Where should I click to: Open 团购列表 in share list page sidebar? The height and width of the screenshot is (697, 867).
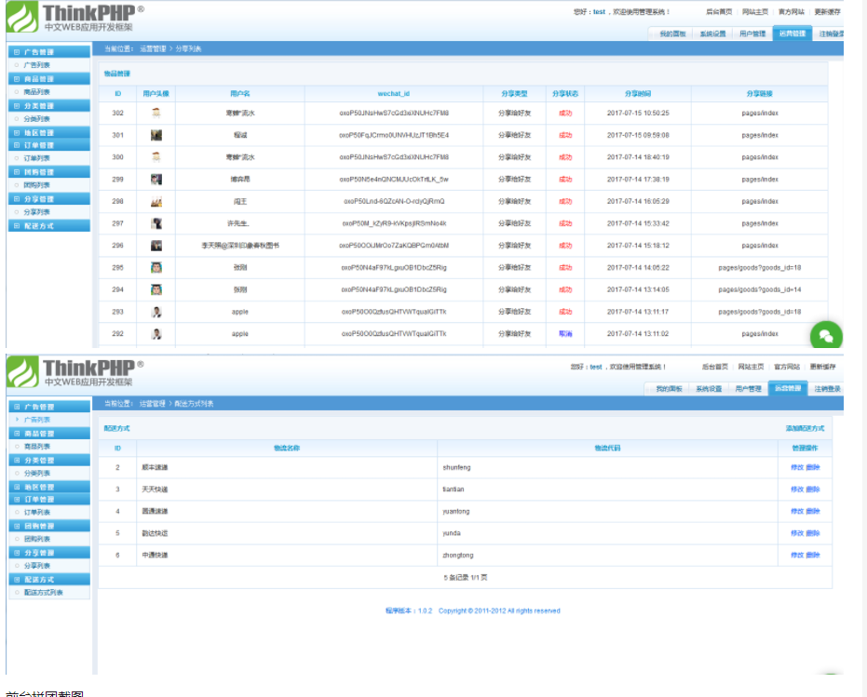pyautogui.click(x=36, y=185)
